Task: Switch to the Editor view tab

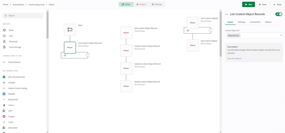Action: pyautogui.click(x=126, y=4)
